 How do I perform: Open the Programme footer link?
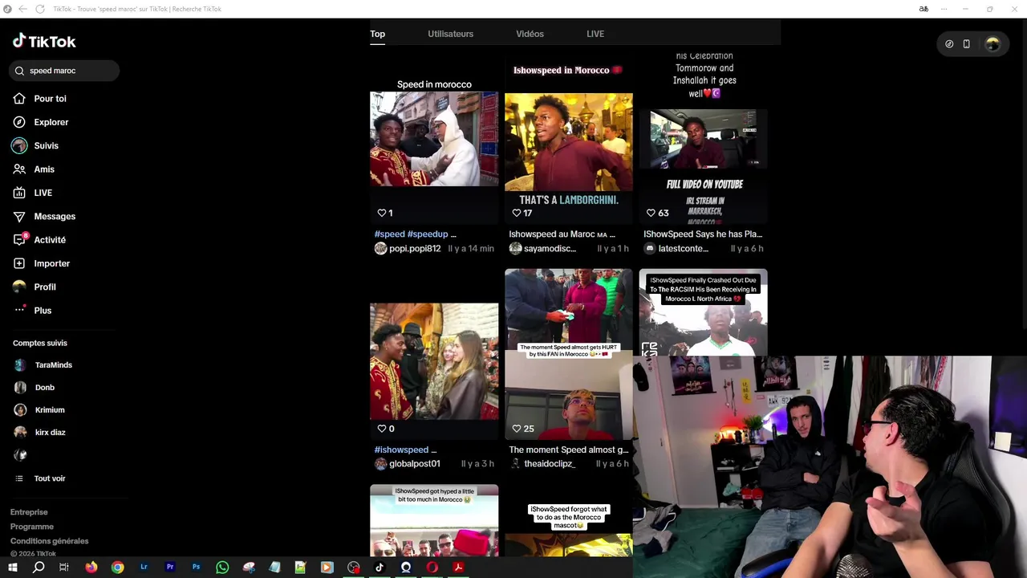[x=32, y=527]
